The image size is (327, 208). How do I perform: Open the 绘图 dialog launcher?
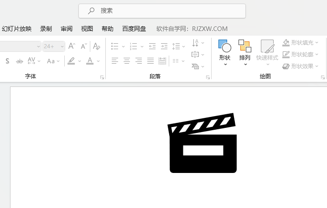323,77
